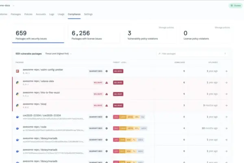
Task: Open the Threat Level sort dropdown
Action: (58, 54)
